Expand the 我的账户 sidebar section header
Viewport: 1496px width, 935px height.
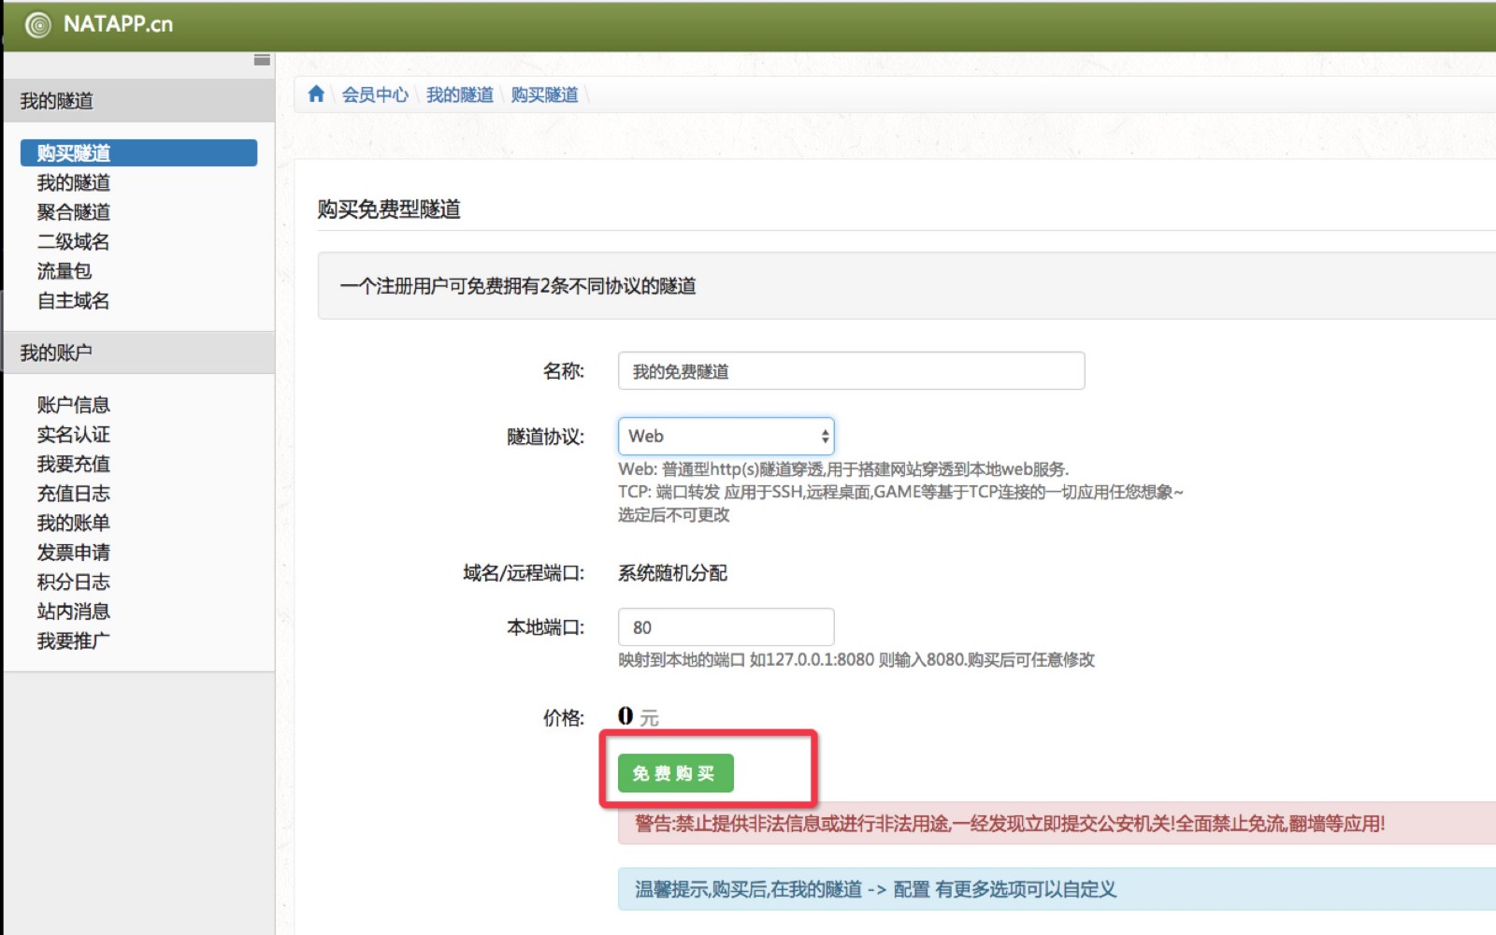click(139, 352)
